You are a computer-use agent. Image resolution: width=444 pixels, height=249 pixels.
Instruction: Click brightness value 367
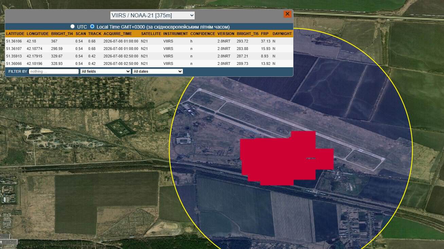pyautogui.click(x=54, y=41)
